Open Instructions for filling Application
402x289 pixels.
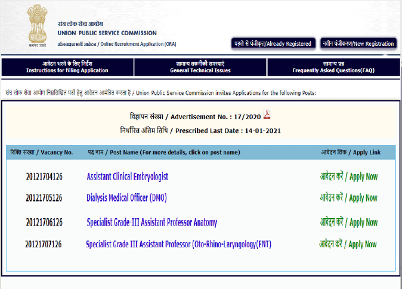[67, 67]
